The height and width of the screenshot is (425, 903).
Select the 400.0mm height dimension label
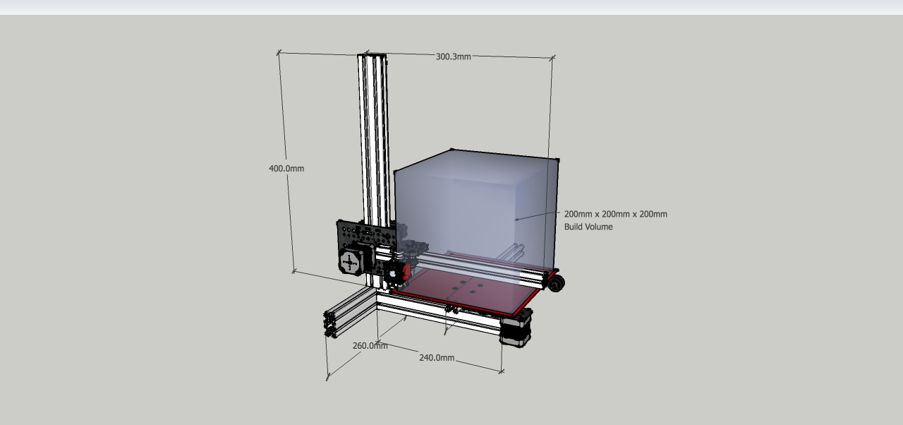(286, 169)
